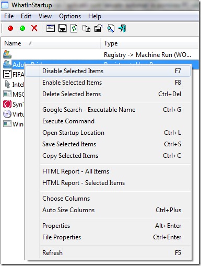Select the MSC row window icon
Viewport: 201px width, 266px height.
(7, 94)
